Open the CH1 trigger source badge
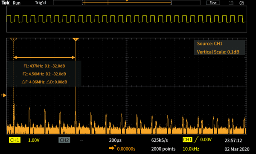Screen dimensions: 256x154 187,139
